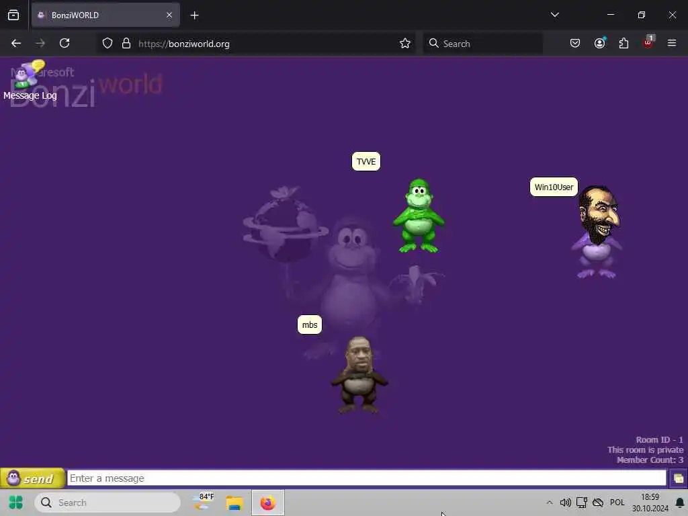
Task: Go back to the previous page
Action: [16, 43]
